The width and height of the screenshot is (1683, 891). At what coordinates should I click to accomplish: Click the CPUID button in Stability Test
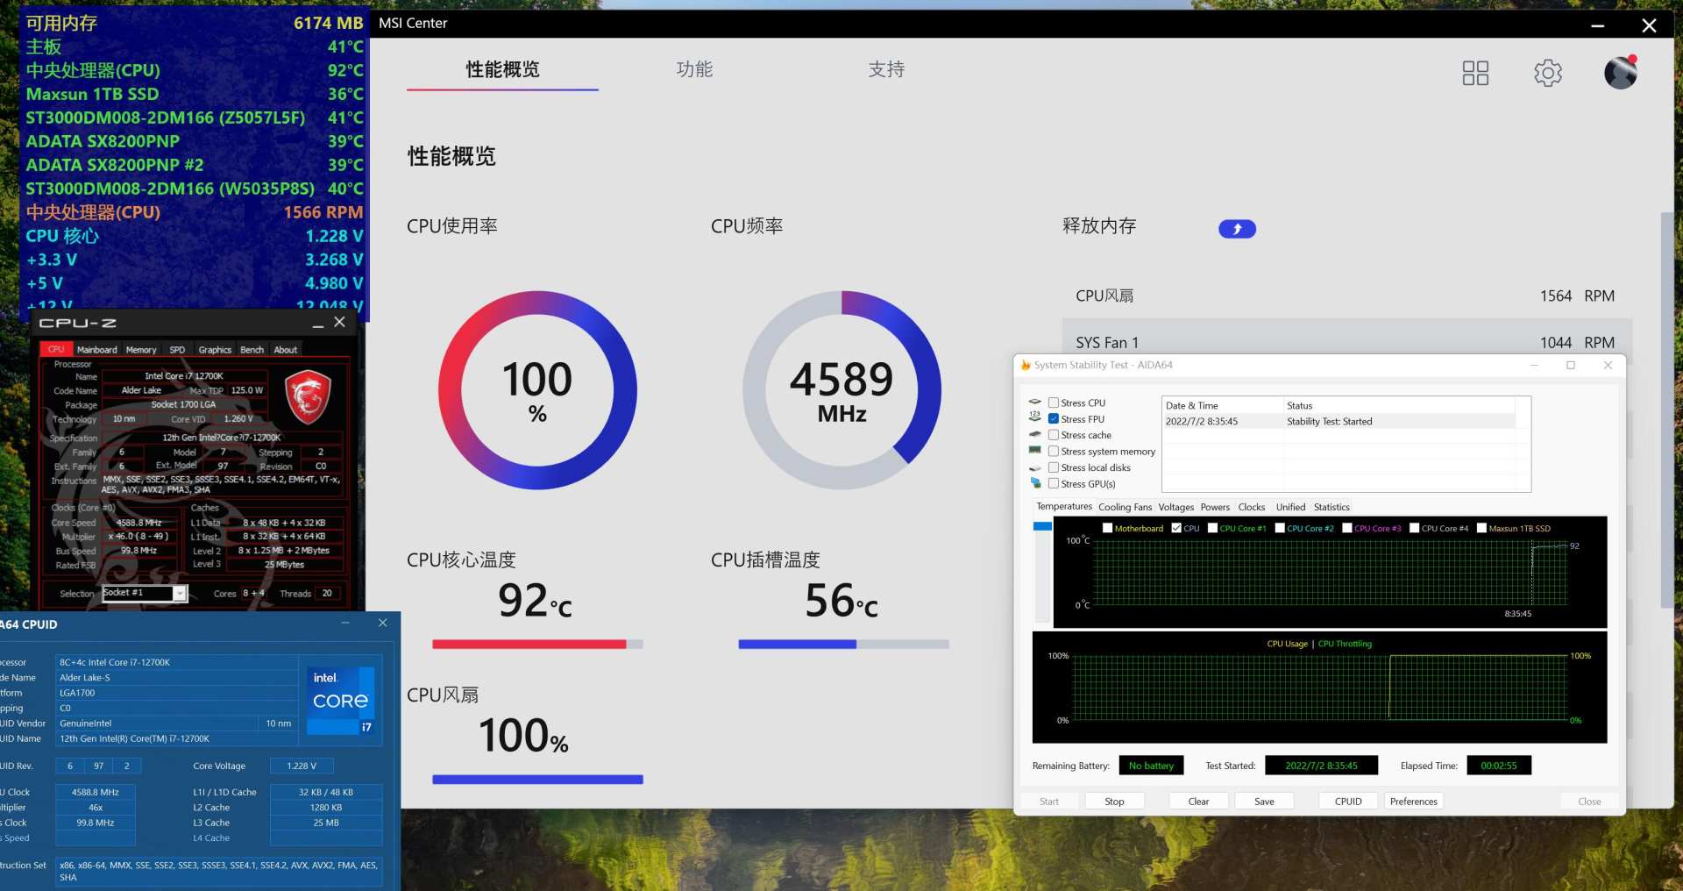(1348, 802)
